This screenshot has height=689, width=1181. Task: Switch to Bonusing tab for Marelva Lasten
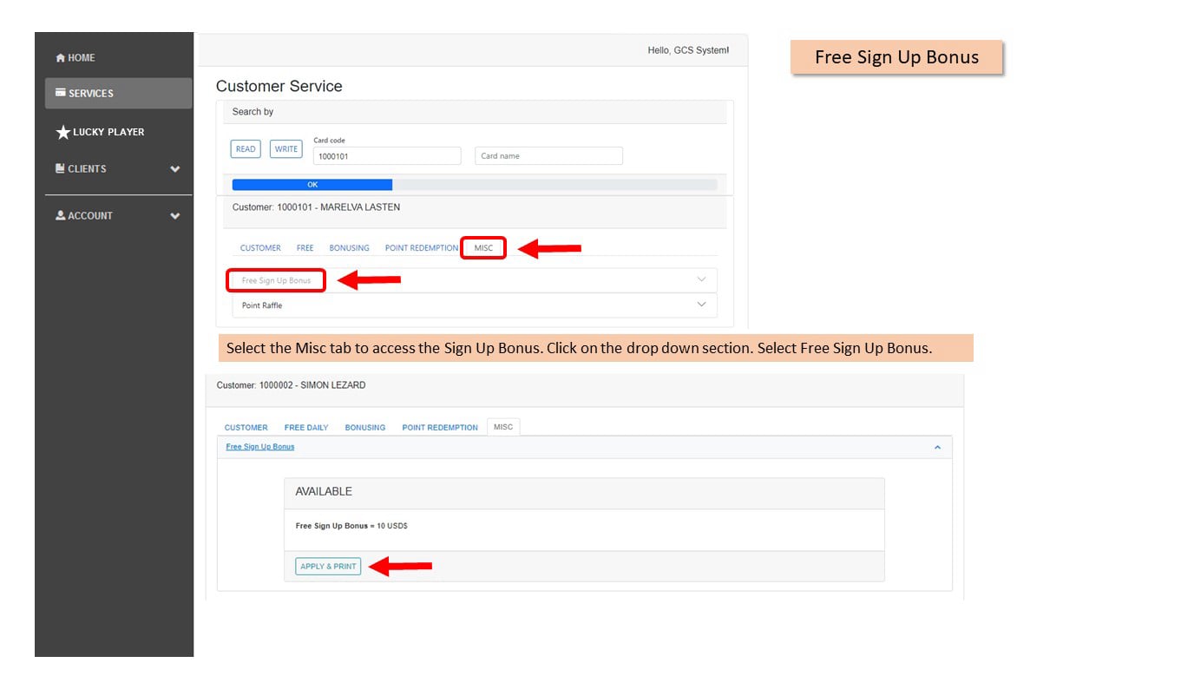pos(349,248)
